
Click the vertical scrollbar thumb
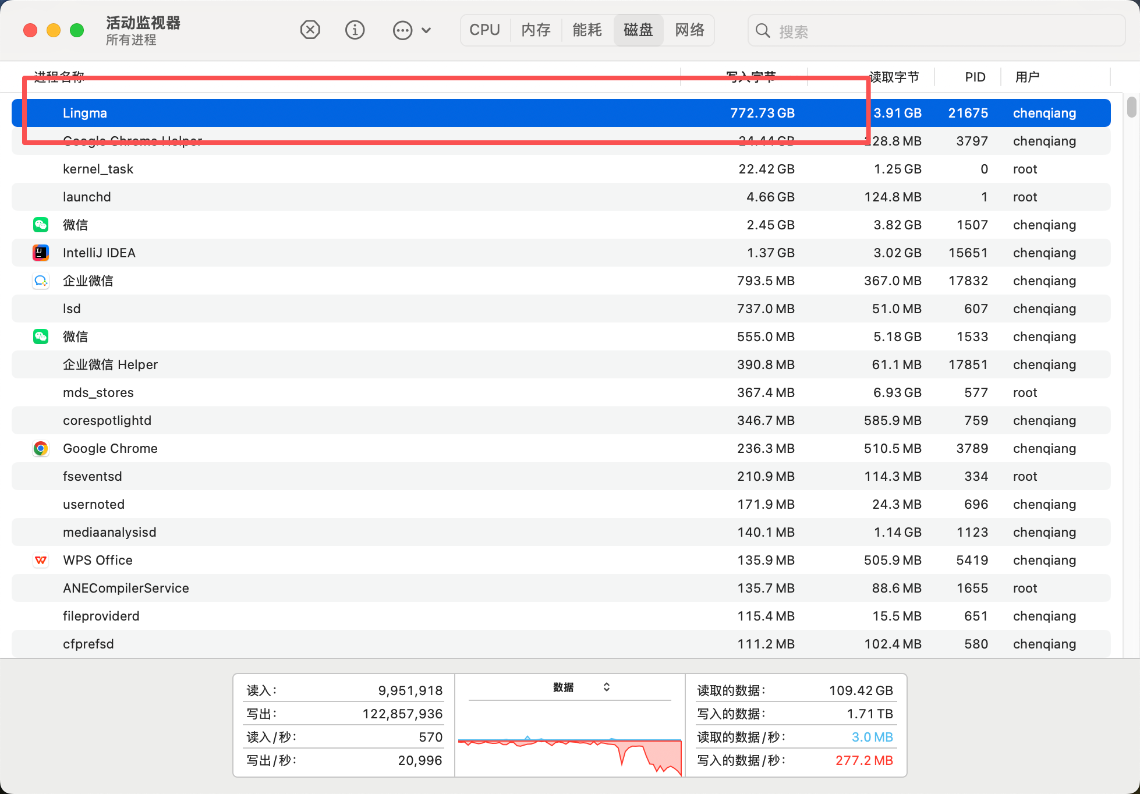coord(1131,107)
